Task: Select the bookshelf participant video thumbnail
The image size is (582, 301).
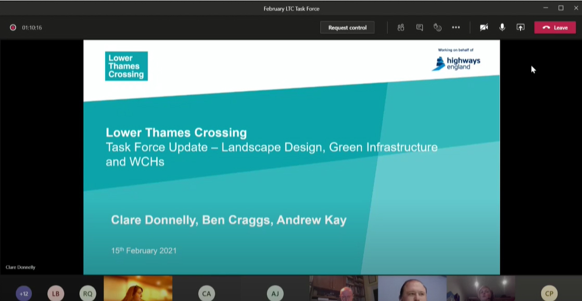Action: click(x=344, y=289)
